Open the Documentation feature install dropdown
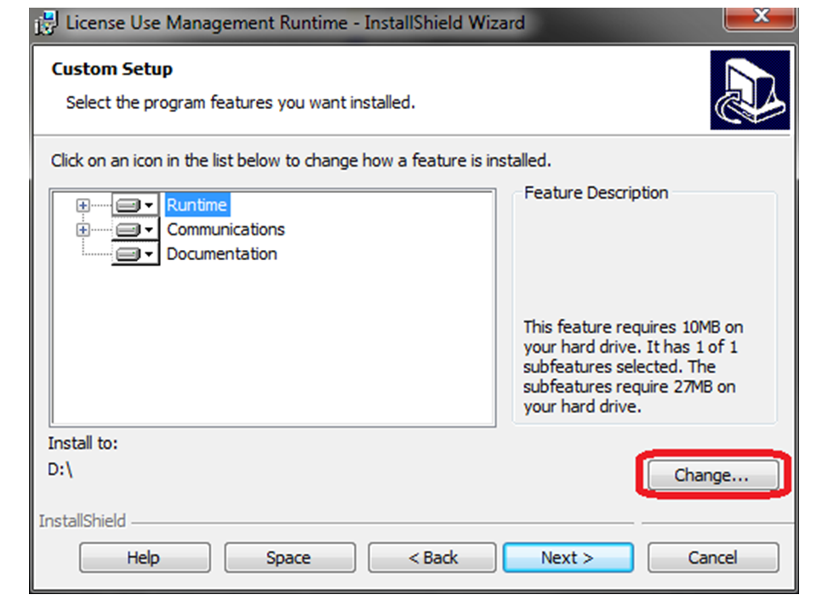817x612 pixels. click(135, 254)
